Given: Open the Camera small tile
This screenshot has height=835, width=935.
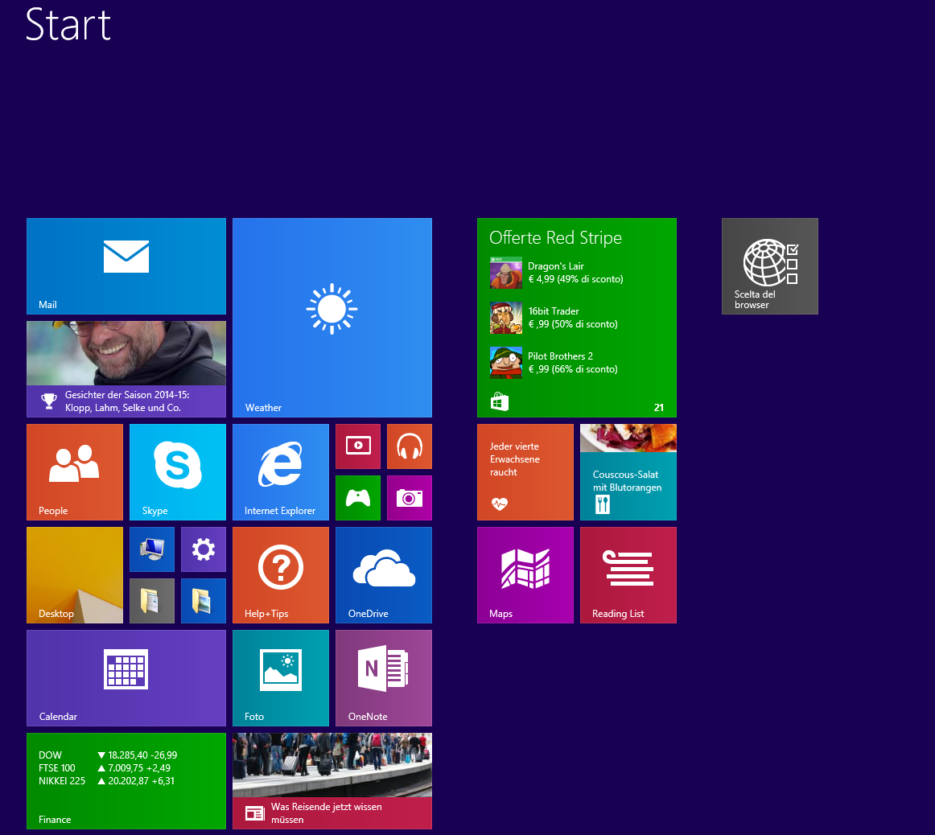Looking at the screenshot, I should coord(410,498).
